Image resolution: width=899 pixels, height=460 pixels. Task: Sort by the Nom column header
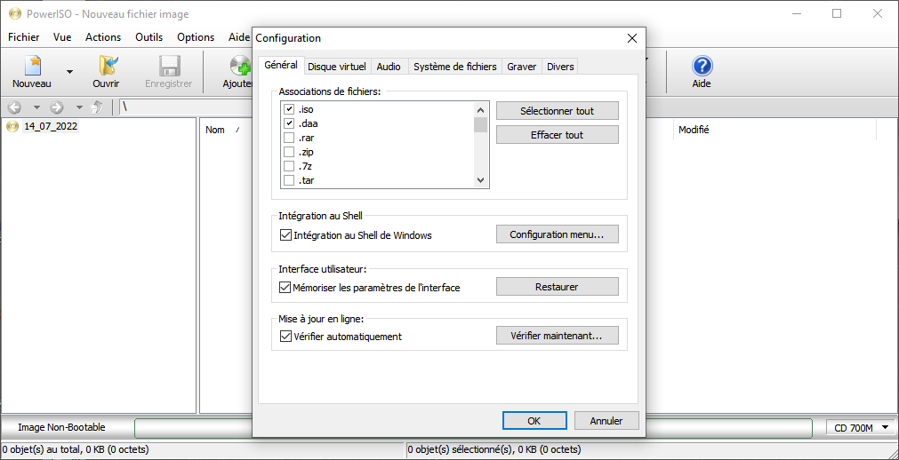click(x=215, y=130)
